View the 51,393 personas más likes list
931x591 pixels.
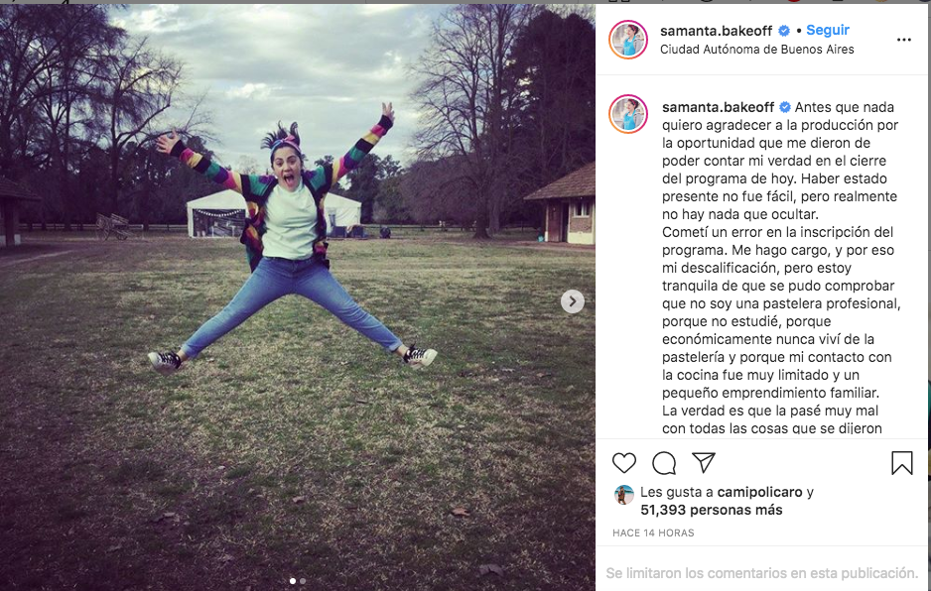(x=712, y=510)
